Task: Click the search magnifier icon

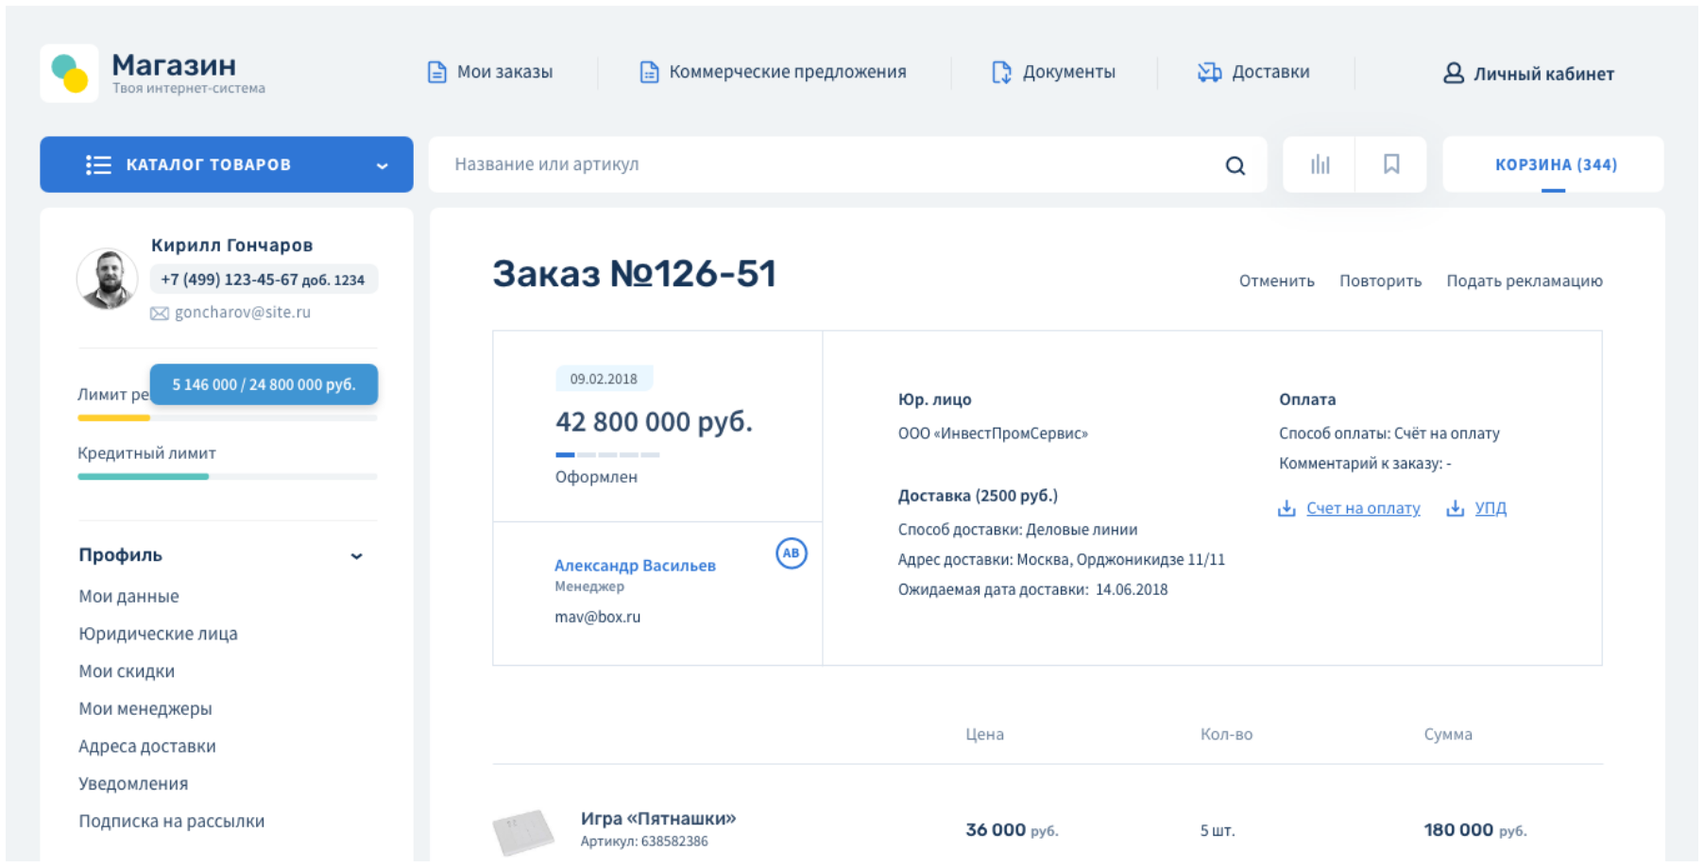Action: pos(1235,166)
